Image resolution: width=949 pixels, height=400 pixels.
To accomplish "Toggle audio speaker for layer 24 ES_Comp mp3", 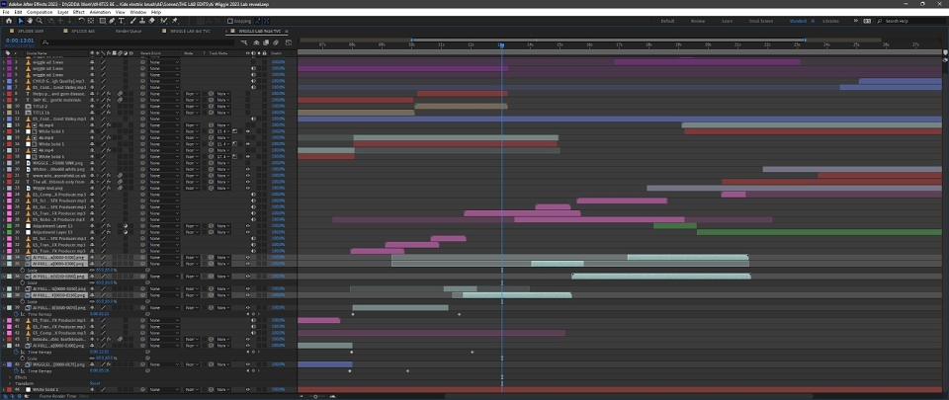I will (252, 194).
